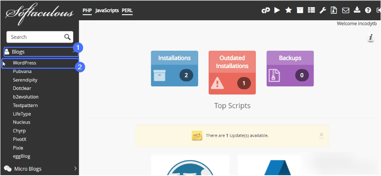Open Chyrp script entry
The width and height of the screenshot is (381, 176).
pyautogui.click(x=19, y=131)
